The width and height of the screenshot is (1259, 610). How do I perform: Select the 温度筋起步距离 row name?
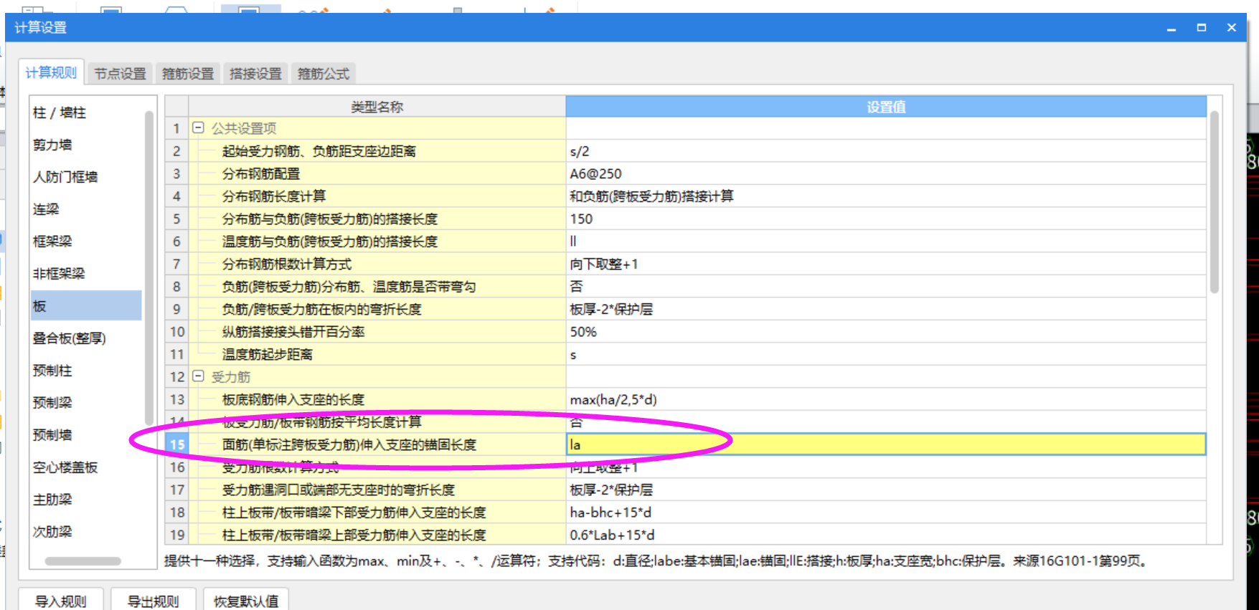click(377, 354)
